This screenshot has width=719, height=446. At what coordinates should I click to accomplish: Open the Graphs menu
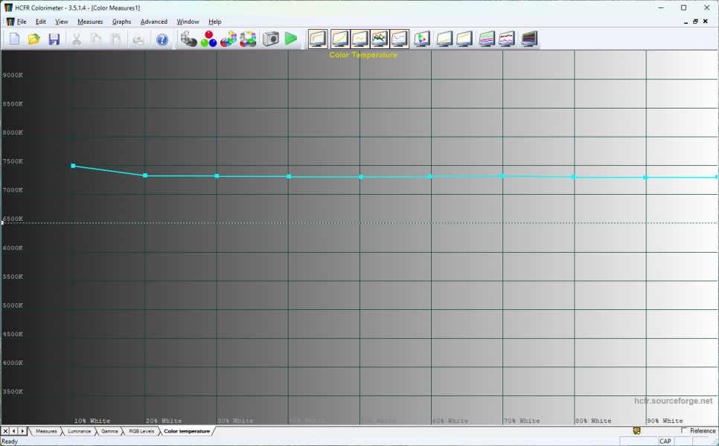[x=121, y=22]
